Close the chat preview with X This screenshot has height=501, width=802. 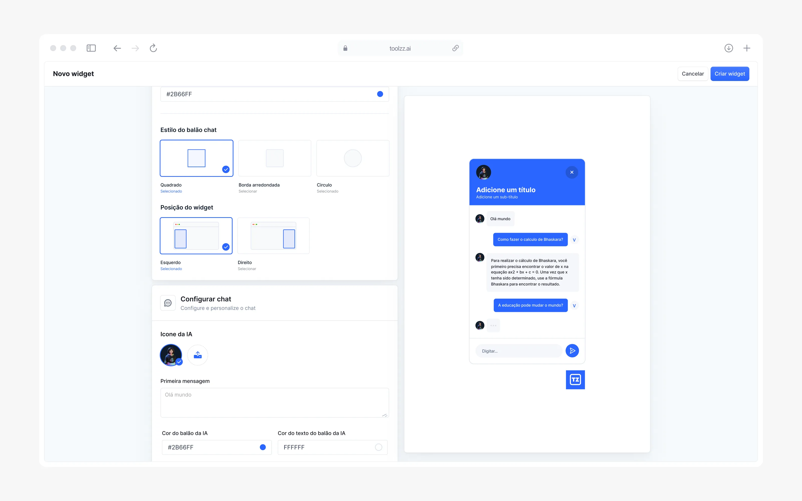tap(572, 172)
